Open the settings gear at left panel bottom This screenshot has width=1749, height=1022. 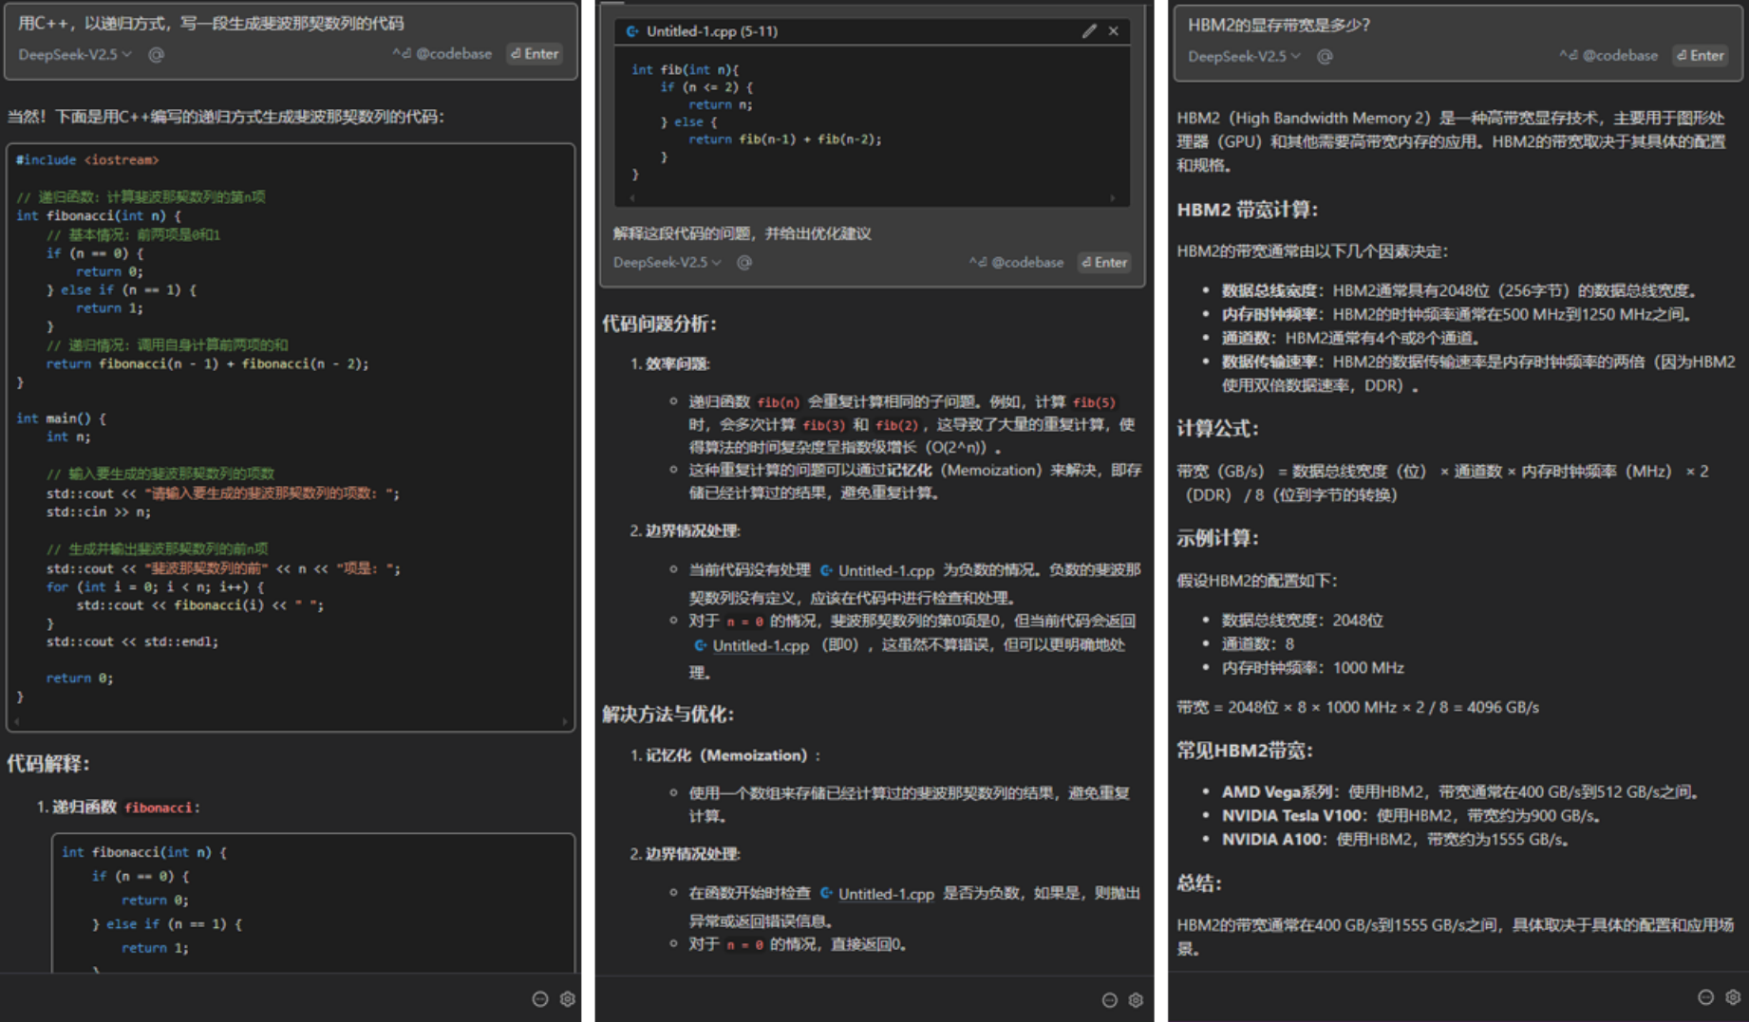point(568,999)
